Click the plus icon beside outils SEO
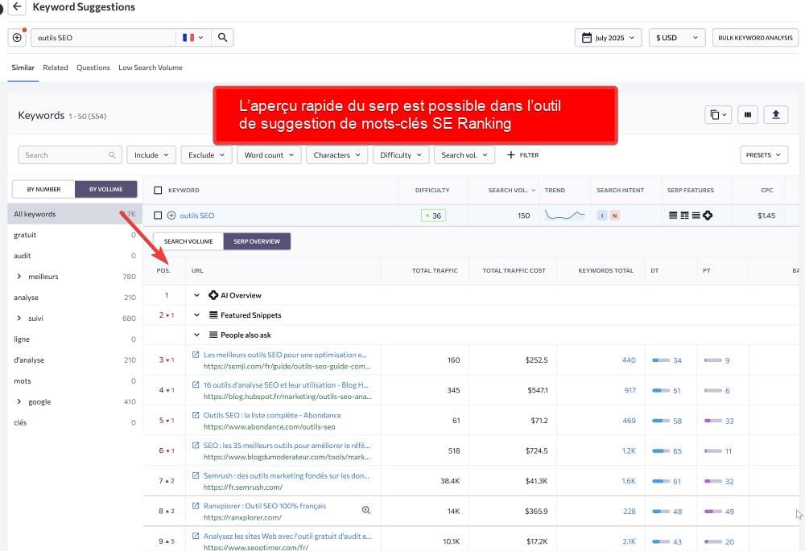The image size is (805, 551). tap(171, 216)
